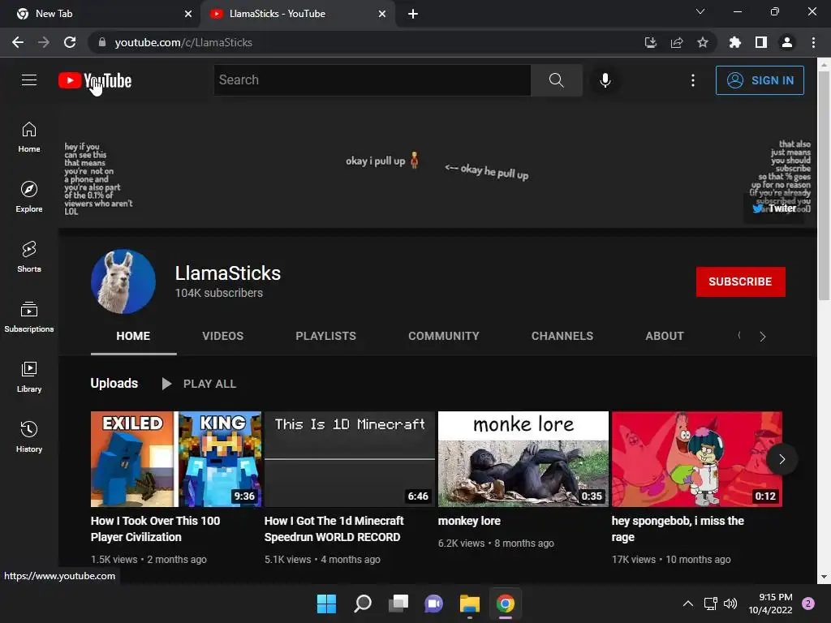Screen dimensions: 831x623
Task: Open History in the sidebar
Action: [29, 436]
